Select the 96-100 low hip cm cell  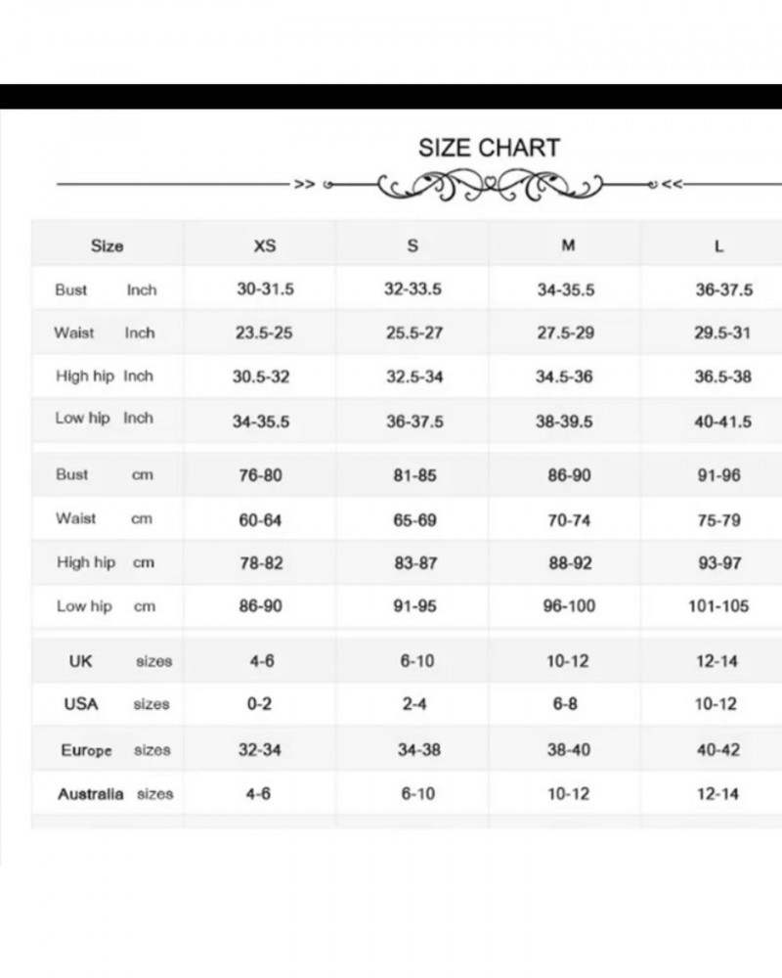coord(569,606)
